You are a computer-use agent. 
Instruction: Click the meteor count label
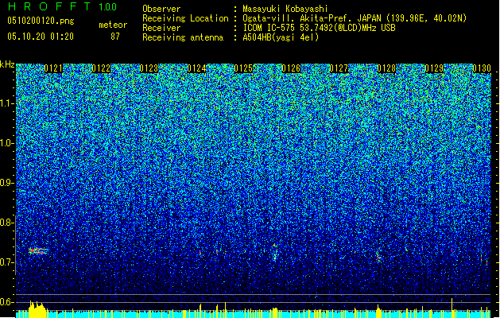pos(113,25)
